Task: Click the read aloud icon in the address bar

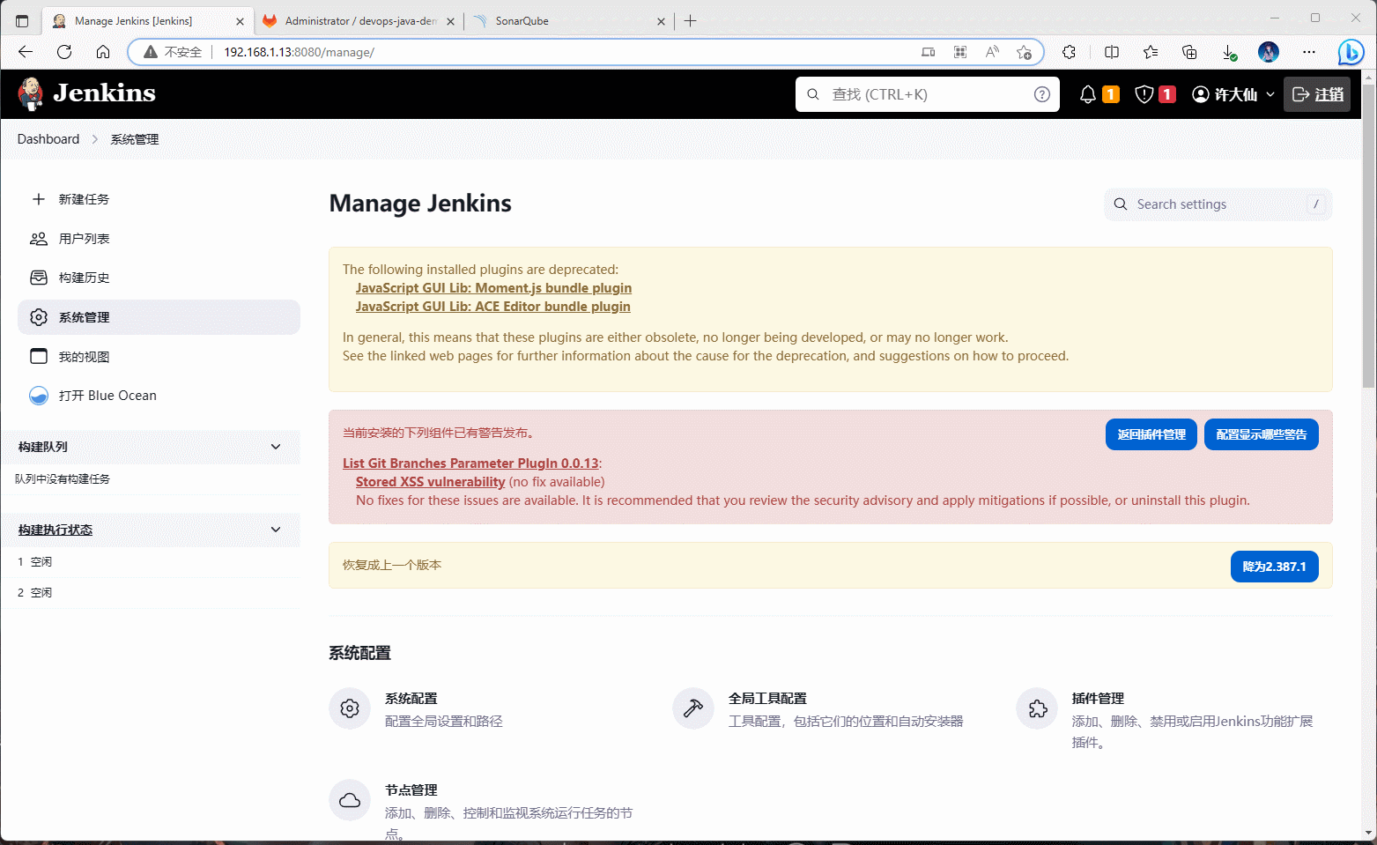Action: 992,52
